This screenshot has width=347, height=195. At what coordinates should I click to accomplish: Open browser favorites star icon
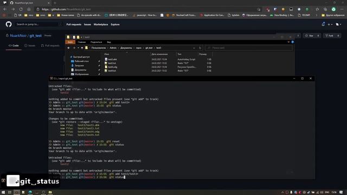tap(317, 9)
